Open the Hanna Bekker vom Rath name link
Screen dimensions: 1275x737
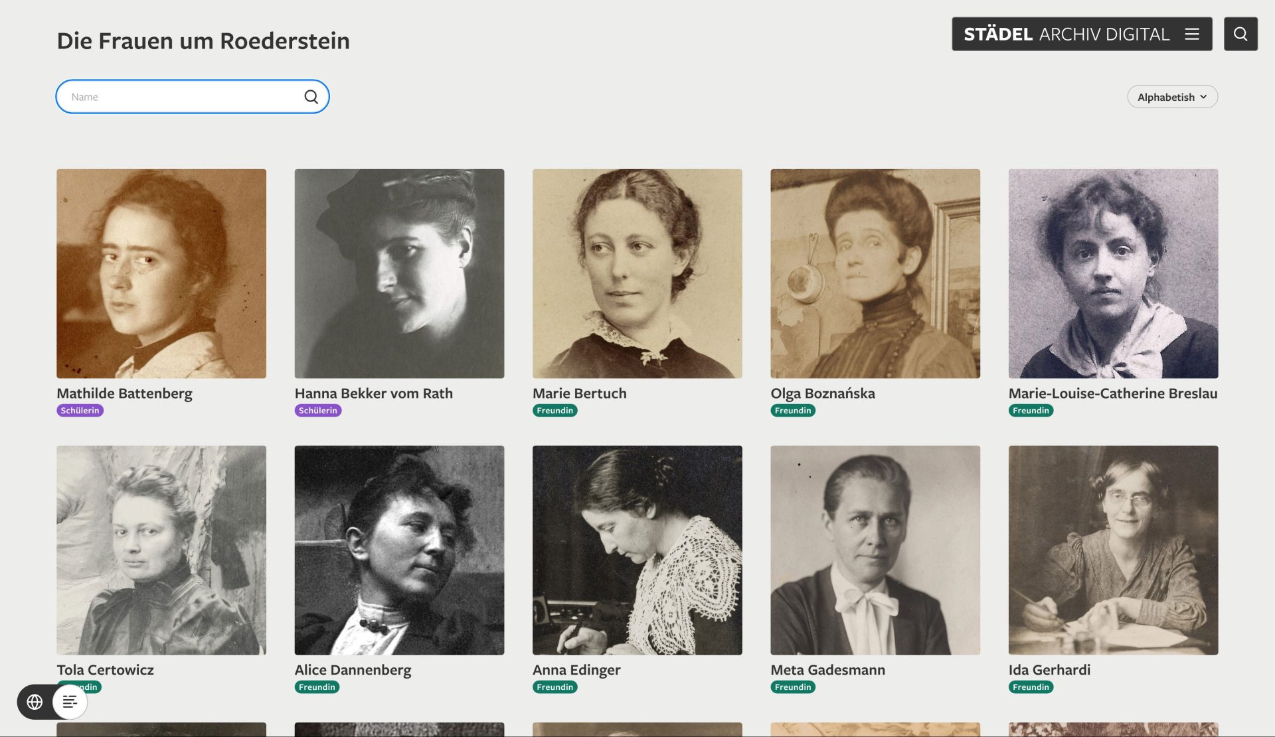373,393
